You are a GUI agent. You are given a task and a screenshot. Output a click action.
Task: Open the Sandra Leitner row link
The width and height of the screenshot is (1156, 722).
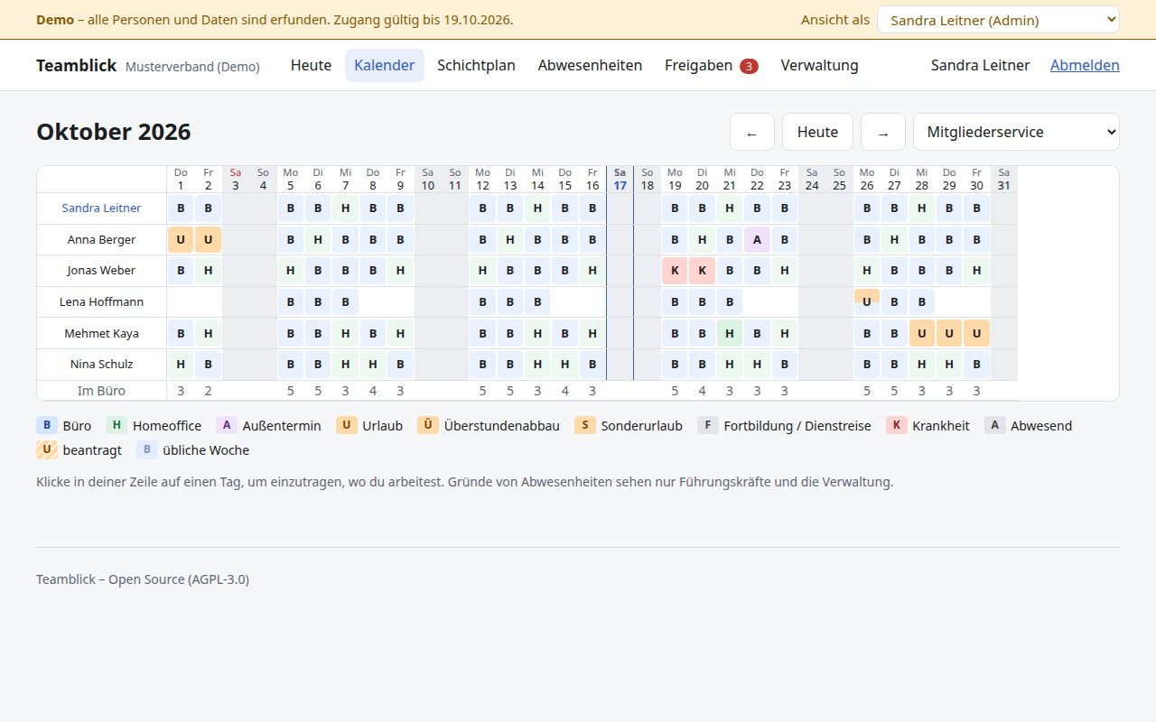pyautogui.click(x=101, y=208)
